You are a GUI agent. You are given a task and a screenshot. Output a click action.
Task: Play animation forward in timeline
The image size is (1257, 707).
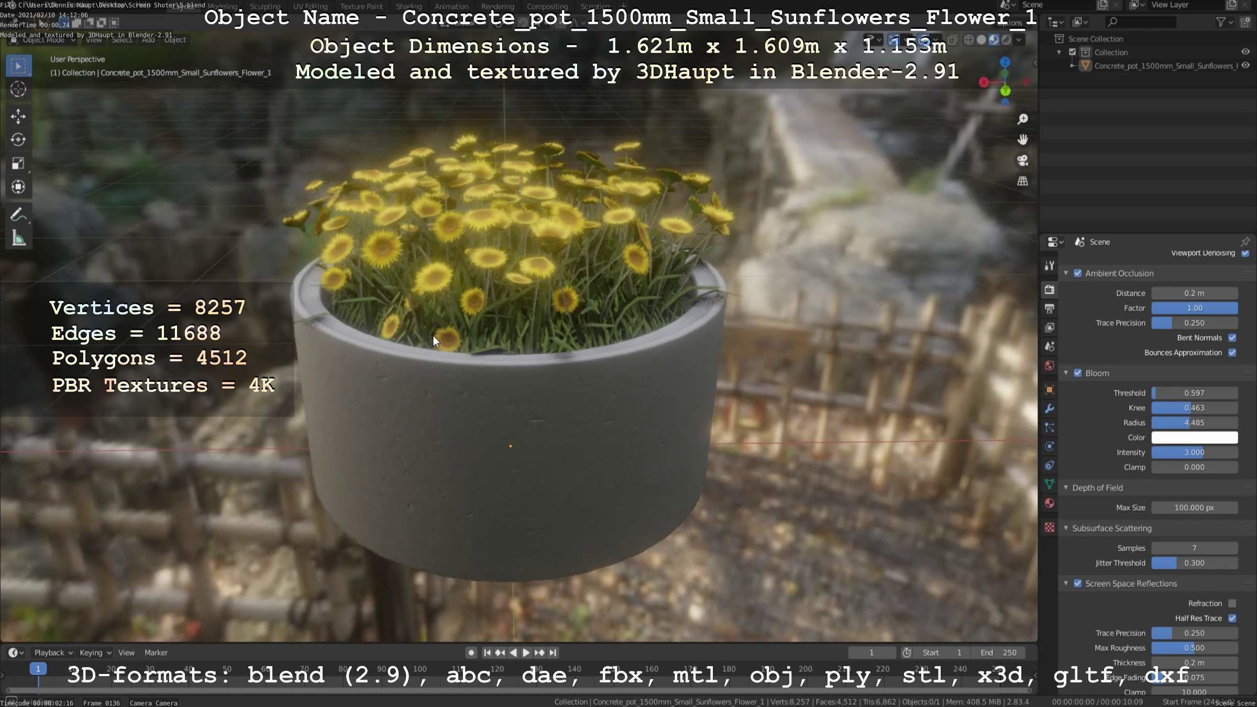526,653
